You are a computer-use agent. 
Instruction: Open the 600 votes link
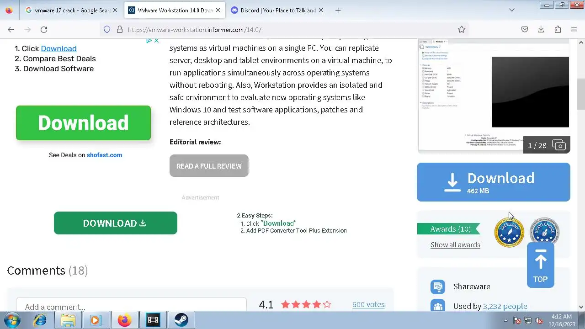click(x=368, y=304)
